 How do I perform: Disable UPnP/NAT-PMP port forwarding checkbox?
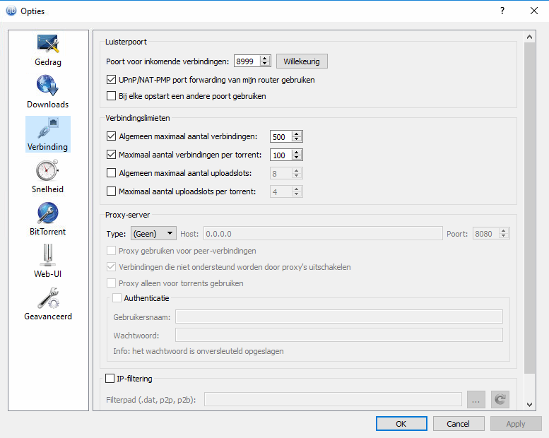point(111,80)
